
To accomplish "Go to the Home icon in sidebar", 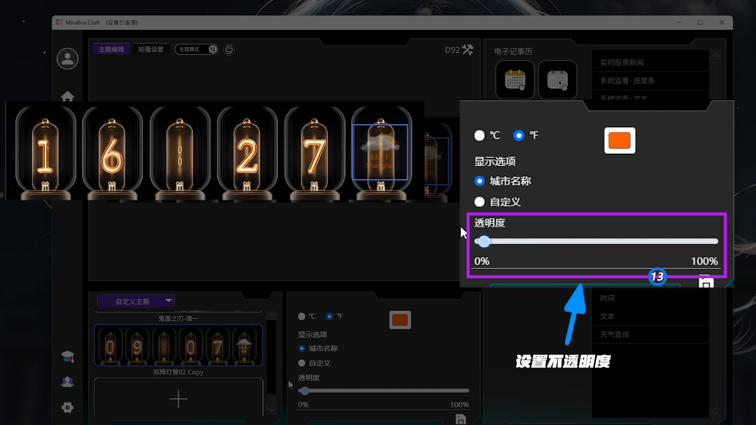I will (x=67, y=96).
